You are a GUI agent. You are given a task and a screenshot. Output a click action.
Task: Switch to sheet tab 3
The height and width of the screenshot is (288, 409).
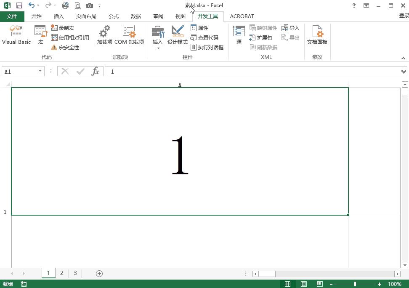[x=75, y=273]
